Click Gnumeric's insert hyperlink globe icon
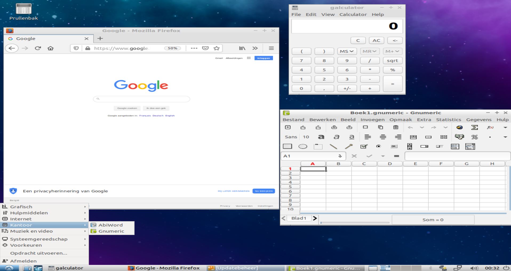 (x=459, y=127)
